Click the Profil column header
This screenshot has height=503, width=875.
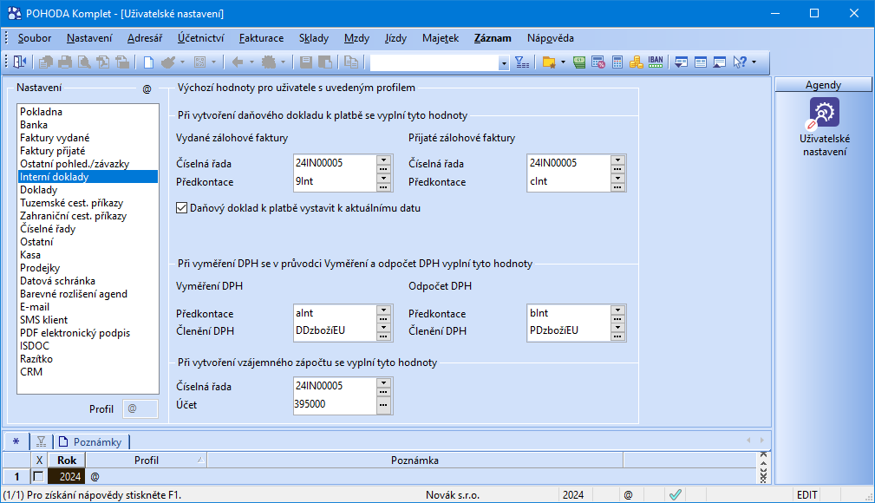click(147, 460)
